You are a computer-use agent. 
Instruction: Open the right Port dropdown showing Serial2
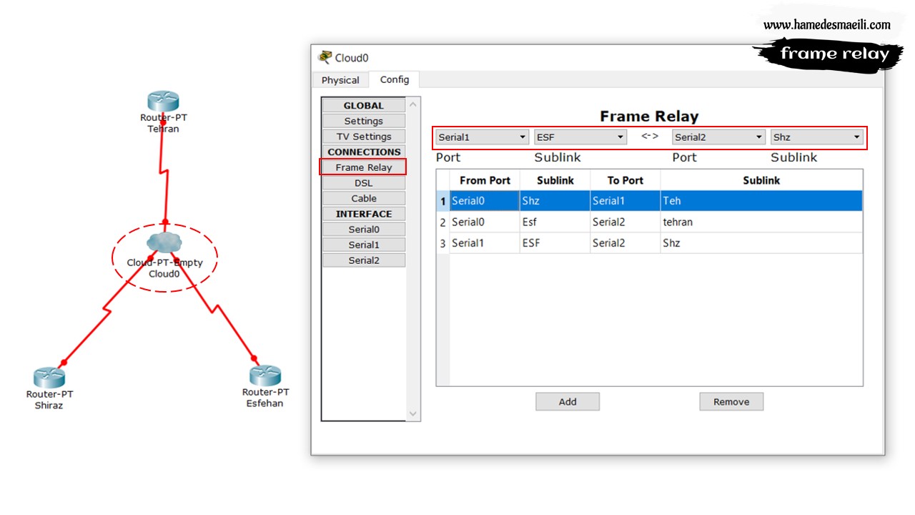pos(718,137)
